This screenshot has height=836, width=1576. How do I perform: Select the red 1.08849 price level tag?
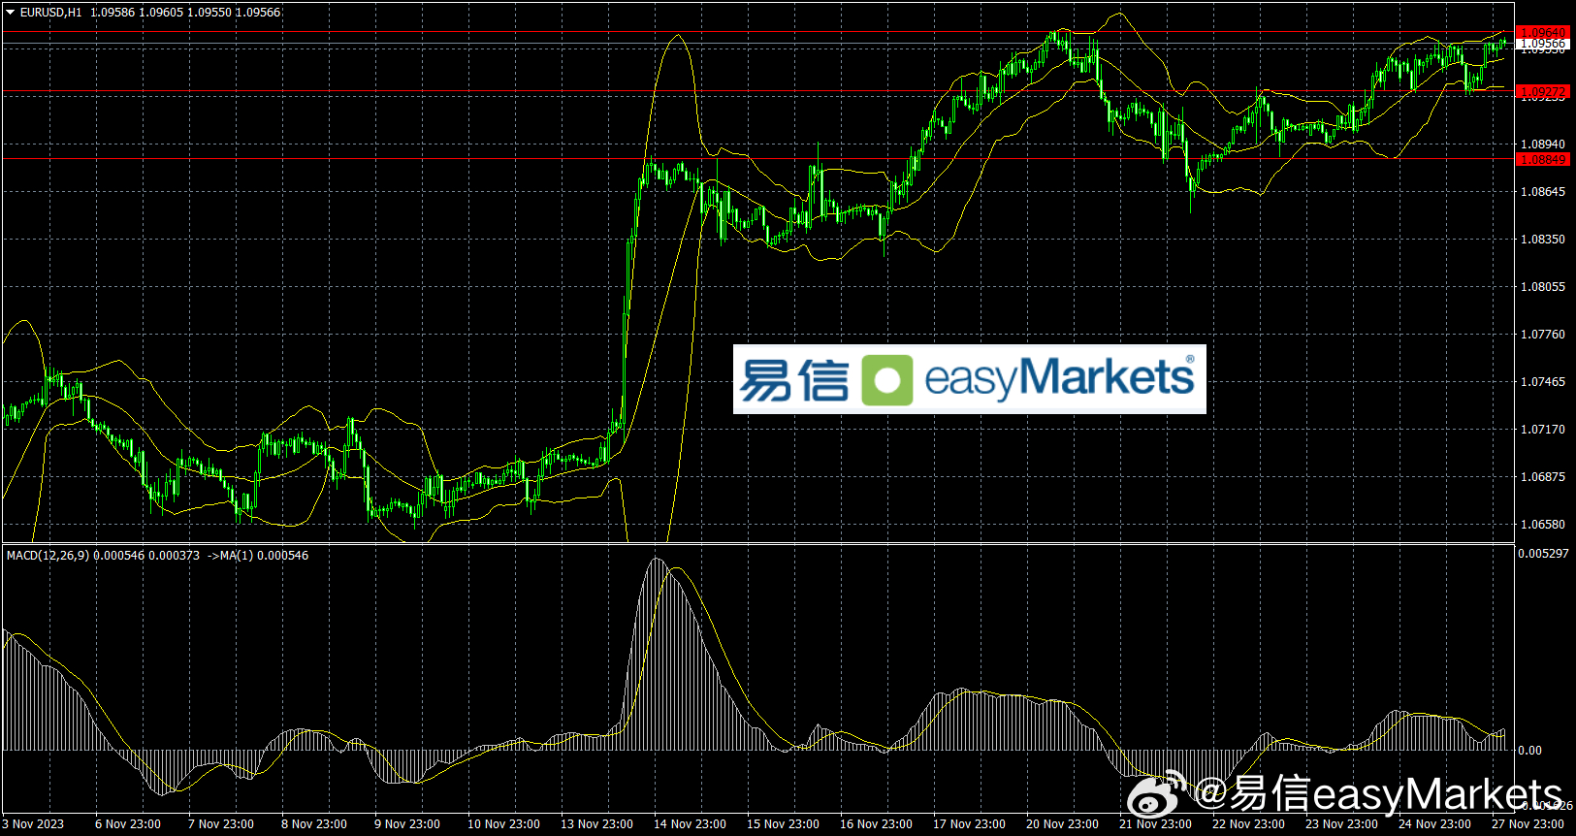click(x=1542, y=159)
